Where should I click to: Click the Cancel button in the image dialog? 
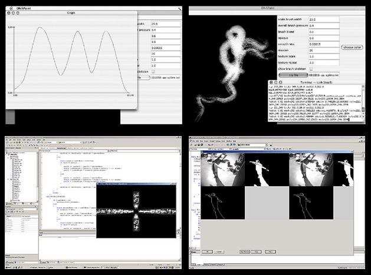click(x=219, y=251)
